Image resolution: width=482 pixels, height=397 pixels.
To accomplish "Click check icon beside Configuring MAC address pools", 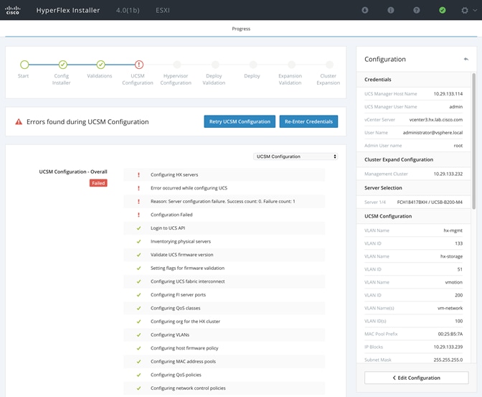I will pyautogui.click(x=138, y=362).
